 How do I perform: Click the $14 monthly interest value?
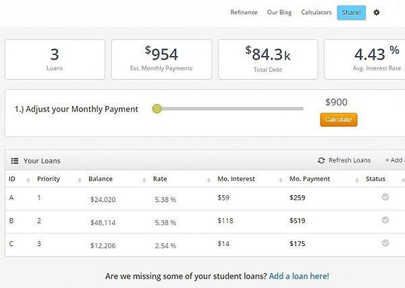click(x=223, y=244)
